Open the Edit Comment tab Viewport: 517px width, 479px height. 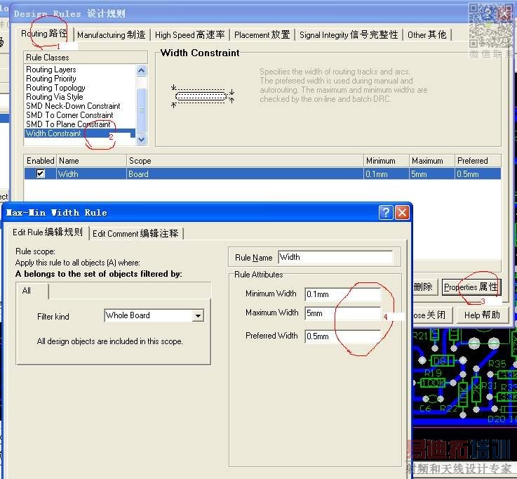coord(135,234)
